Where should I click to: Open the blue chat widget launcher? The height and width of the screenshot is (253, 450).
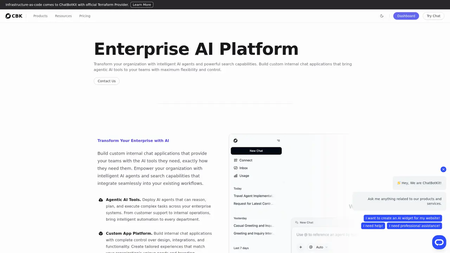pos(439,242)
